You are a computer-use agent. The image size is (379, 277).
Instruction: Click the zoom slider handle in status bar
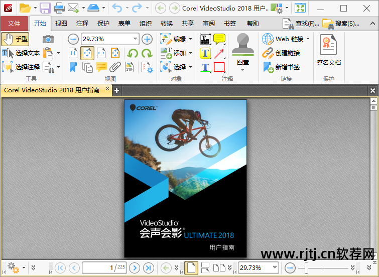point(306,268)
